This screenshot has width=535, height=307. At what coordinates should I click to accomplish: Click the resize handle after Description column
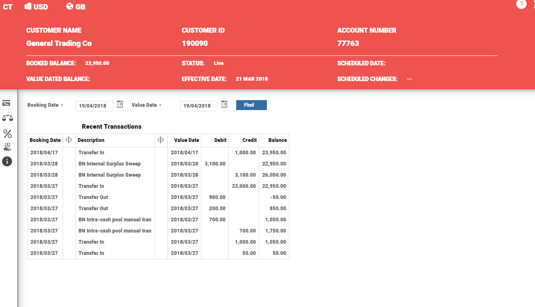pyautogui.click(x=161, y=140)
